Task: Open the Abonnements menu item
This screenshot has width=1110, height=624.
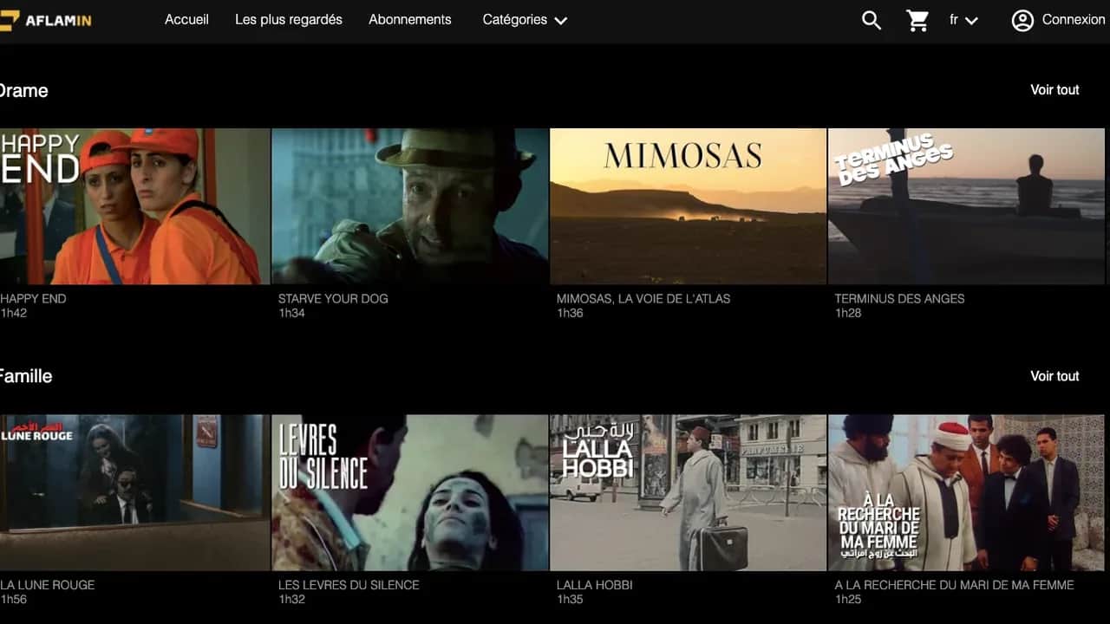Action: pyautogui.click(x=410, y=19)
